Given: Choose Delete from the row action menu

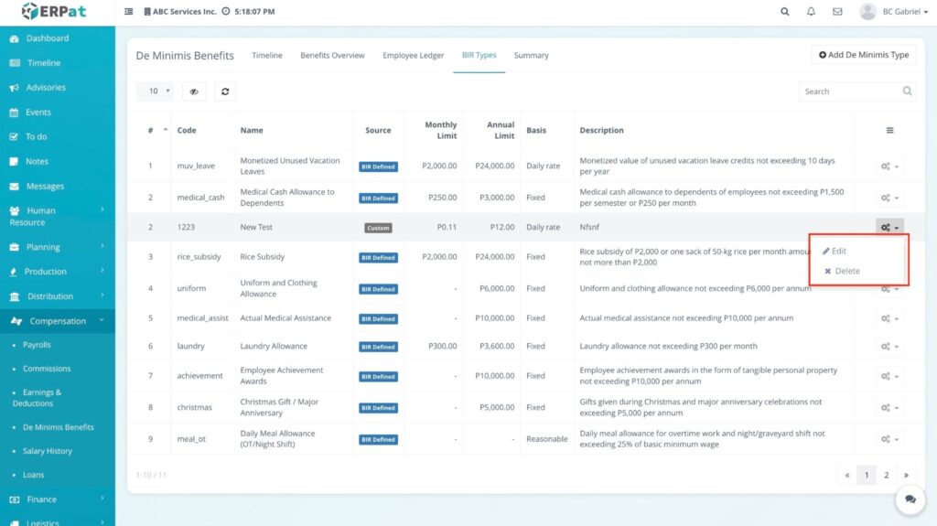Looking at the screenshot, I should 846,271.
